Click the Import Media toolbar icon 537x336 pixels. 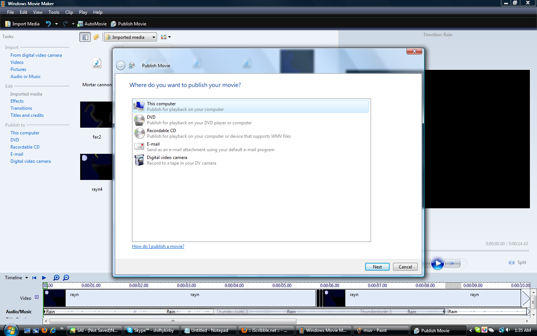tap(8, 24)
